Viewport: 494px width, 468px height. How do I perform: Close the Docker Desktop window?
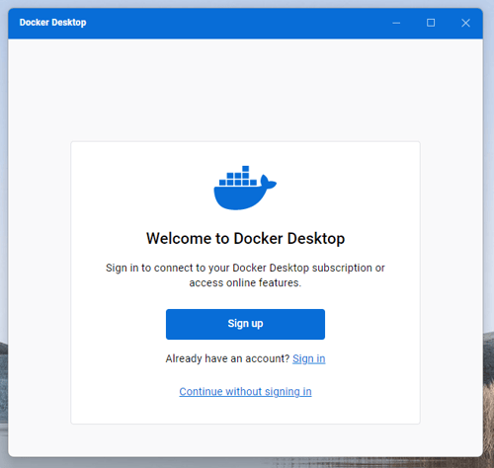(465, 23)
